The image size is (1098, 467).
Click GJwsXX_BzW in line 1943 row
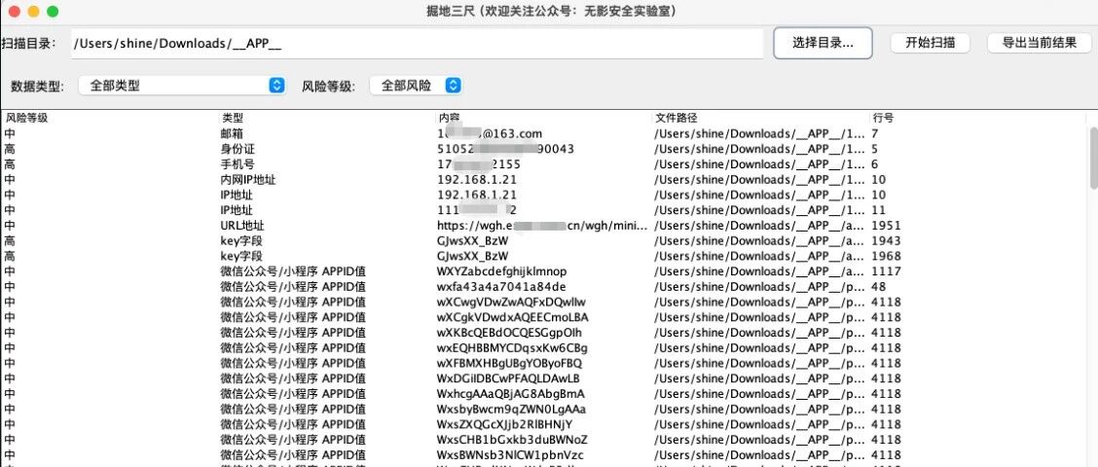point(473,241)
